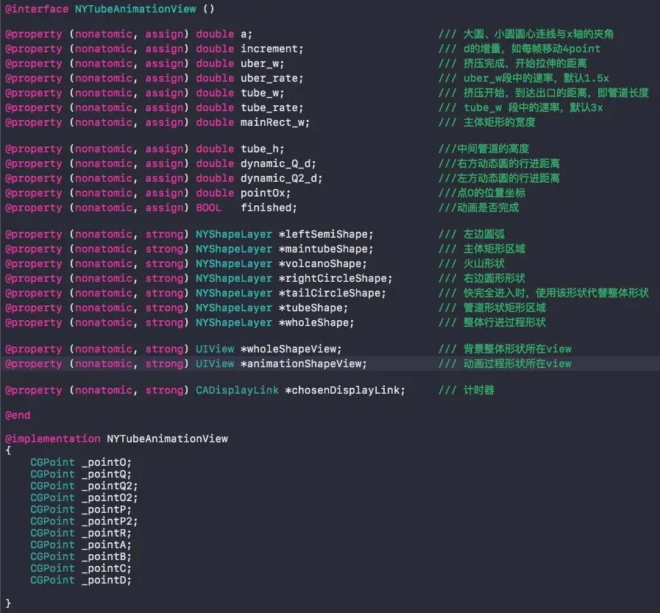Click the _pointC ivar declaration
The height and width of the screenshot is (613, 660).
point(81,569)
